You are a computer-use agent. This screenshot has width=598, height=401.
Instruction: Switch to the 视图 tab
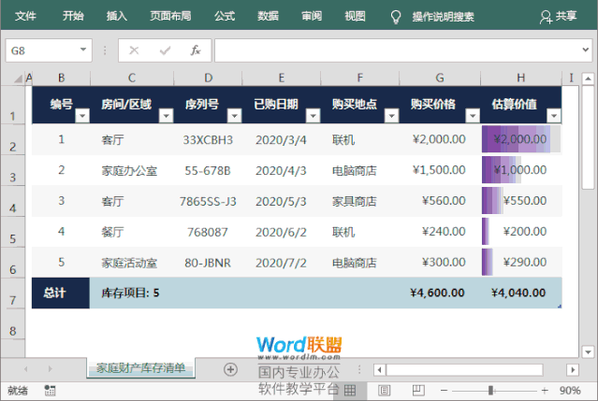[355, 16]
